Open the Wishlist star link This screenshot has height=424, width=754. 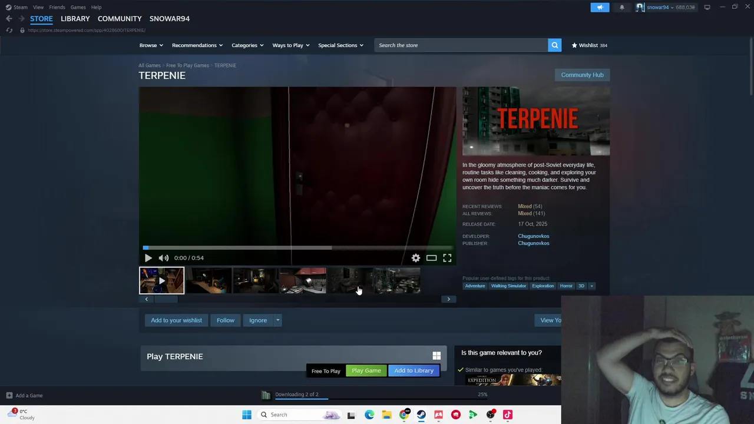(x=589, y=45)
